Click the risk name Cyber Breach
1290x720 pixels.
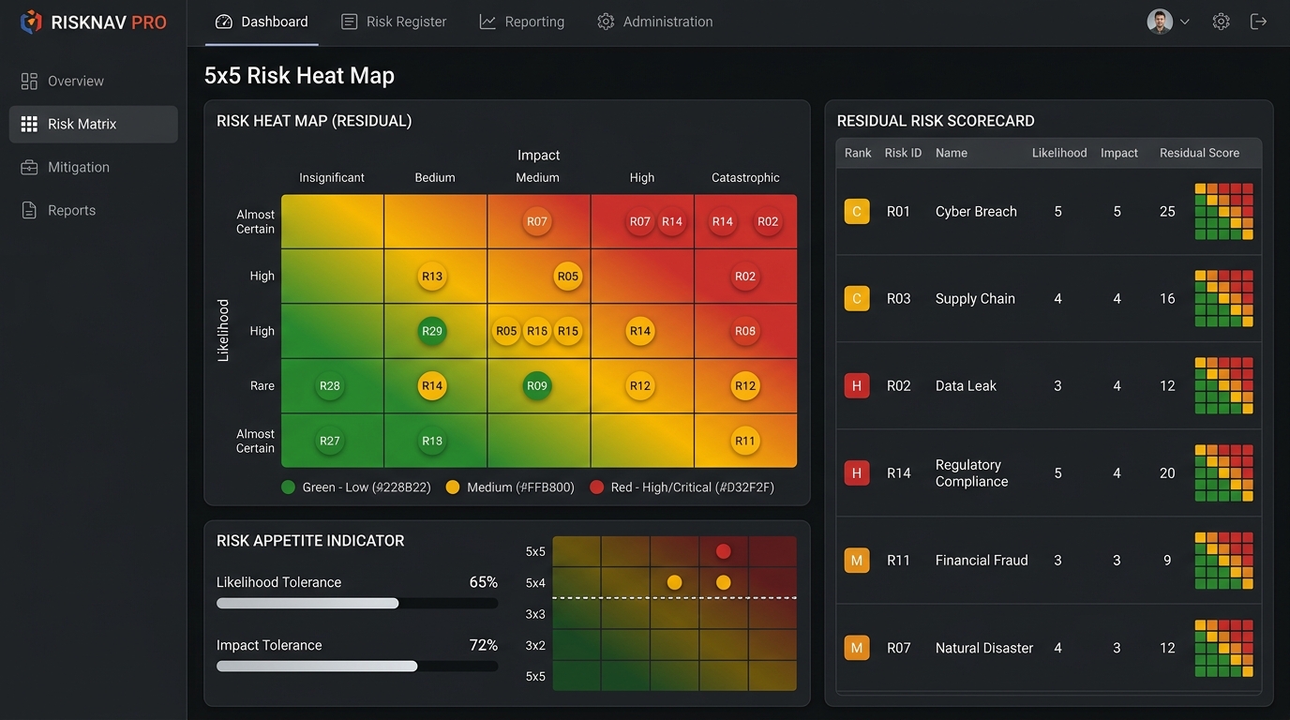click(x=976, y=212)
